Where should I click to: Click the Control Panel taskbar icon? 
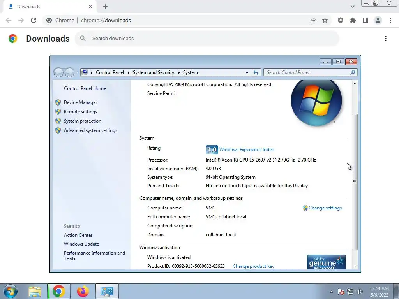coord(107,291)
